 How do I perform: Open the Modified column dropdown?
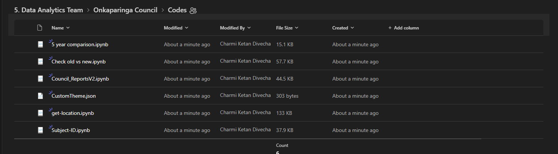[x=176, y=28]
